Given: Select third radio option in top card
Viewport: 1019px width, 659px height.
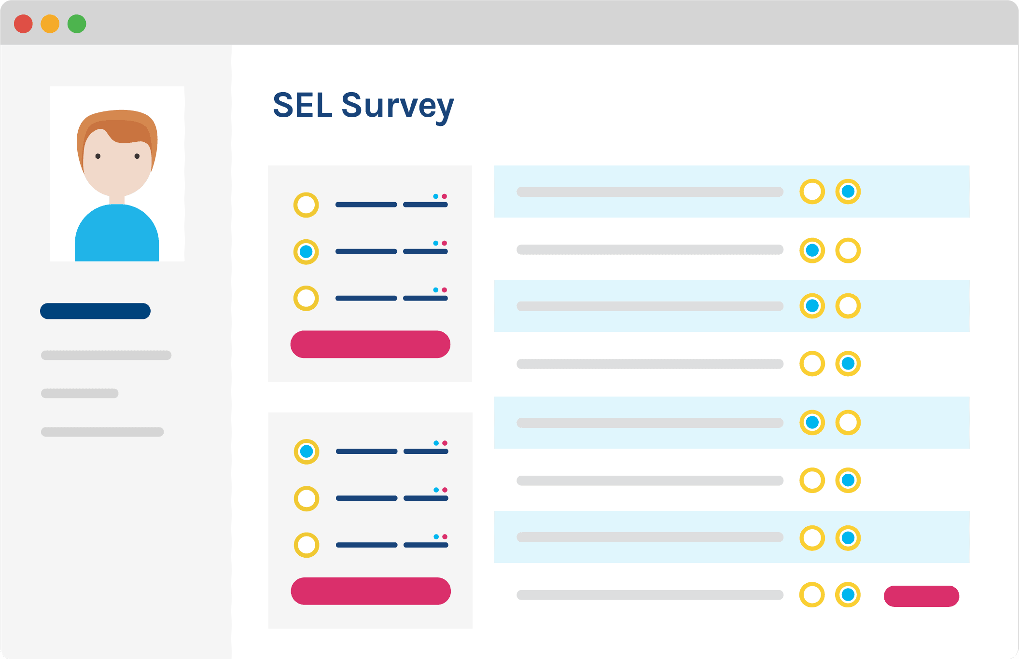Looking at the screenshot, I should [306, 298].
